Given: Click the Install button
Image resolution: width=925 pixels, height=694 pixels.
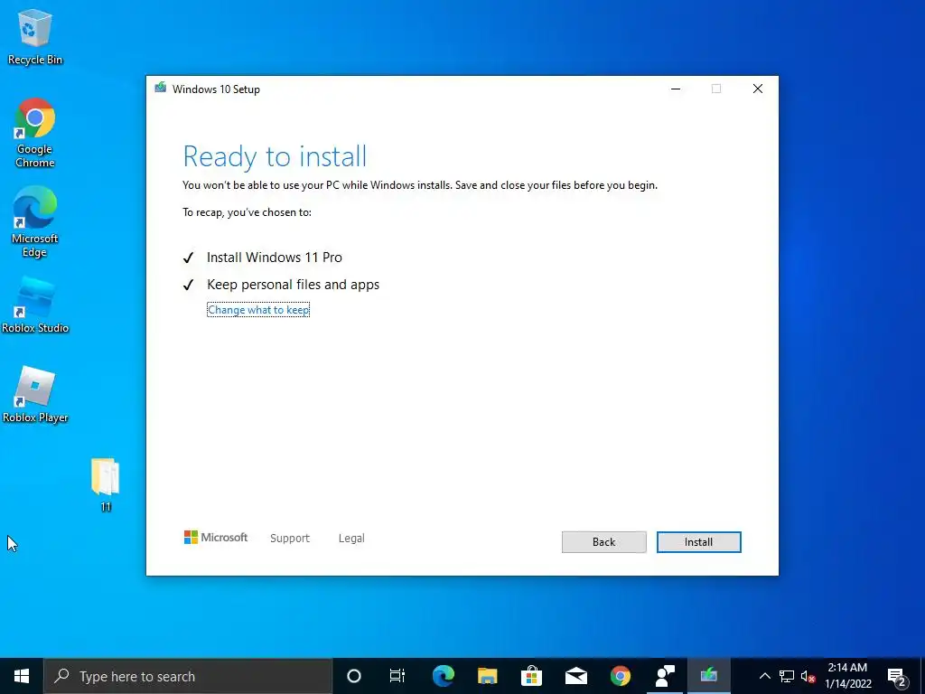Looking at the screenshot, I should click(x=698, y=542).
